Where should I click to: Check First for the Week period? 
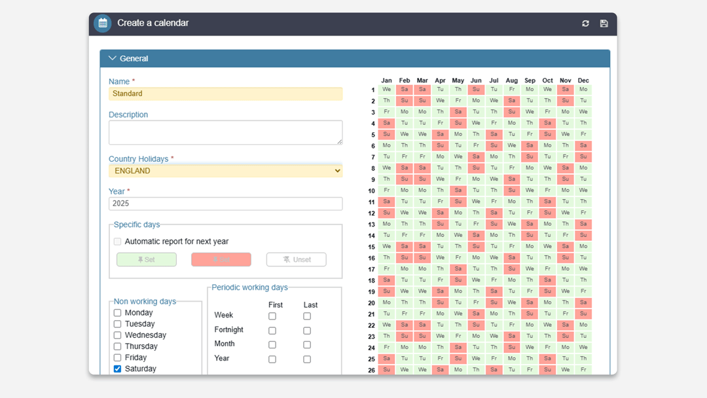(272, 316)
